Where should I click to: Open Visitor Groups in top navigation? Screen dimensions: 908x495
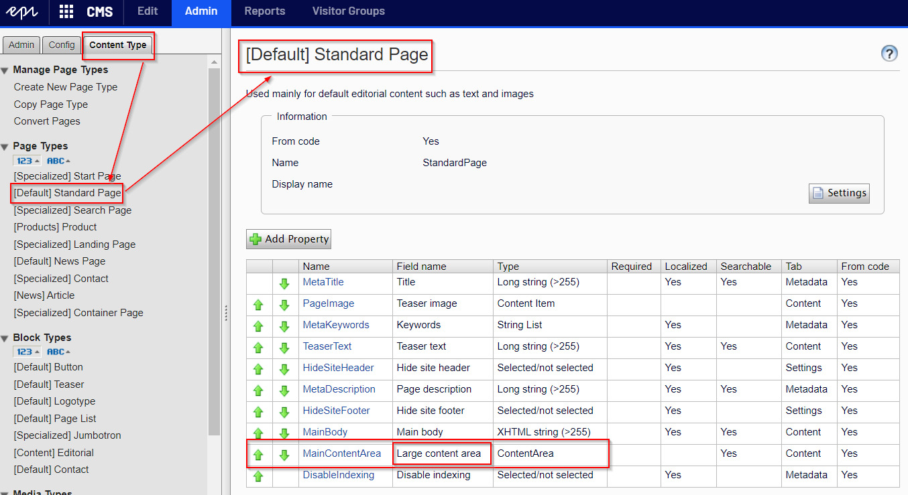pyautogui.click(x=348, y=11)
